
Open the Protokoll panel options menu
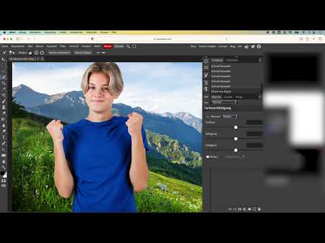pyautogui.click(x=260, y=60)
